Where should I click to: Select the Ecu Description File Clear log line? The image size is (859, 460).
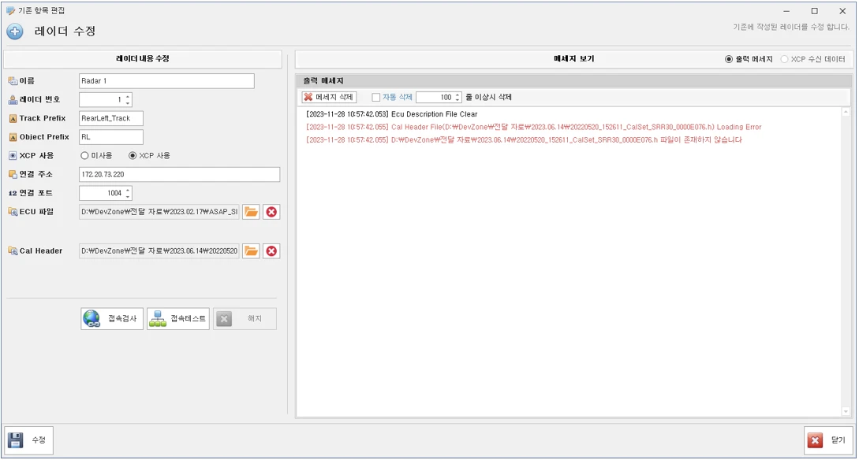pos(392,114)
